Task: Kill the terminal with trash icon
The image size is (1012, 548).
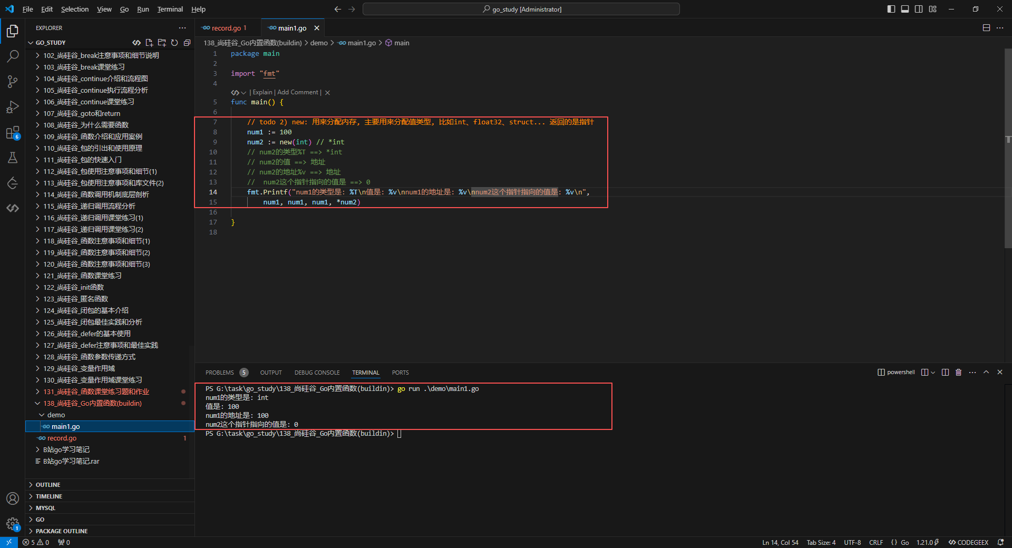Action: pos(959,373)
